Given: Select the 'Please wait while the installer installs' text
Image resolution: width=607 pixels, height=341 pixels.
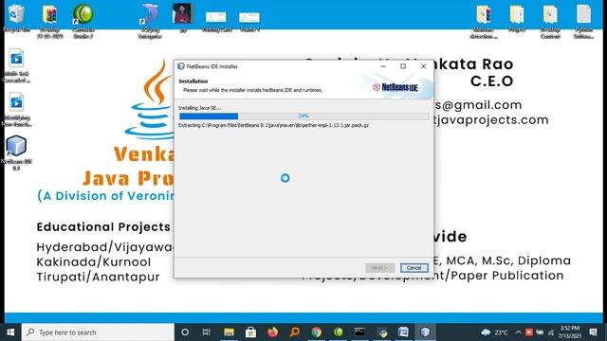Looking at the screenshot, I should [253, 90].
